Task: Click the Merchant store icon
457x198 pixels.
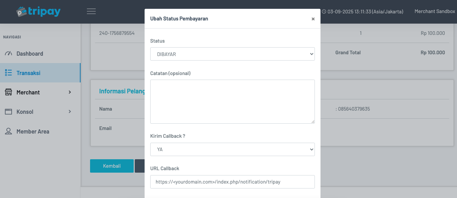Action: point(8,92)
